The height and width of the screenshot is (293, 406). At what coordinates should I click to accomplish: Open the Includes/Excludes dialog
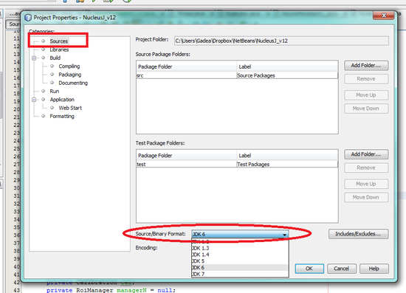pos(358,234)
